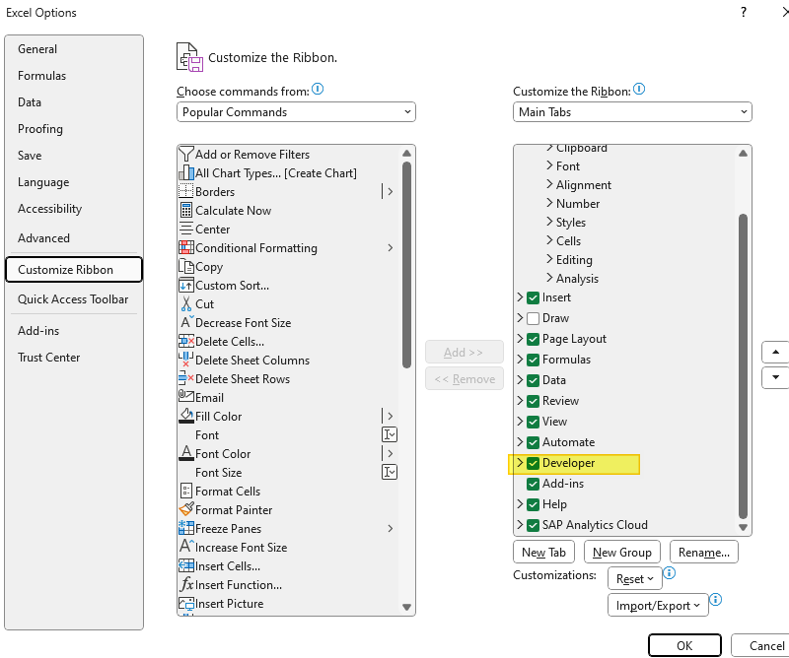Open the Quick Access Toolbar category
This screenshot has height=658, width=789.
73,299
